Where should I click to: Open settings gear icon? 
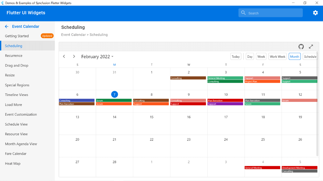coord(315,13)
